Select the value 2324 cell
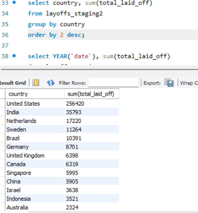 [92, 208]
